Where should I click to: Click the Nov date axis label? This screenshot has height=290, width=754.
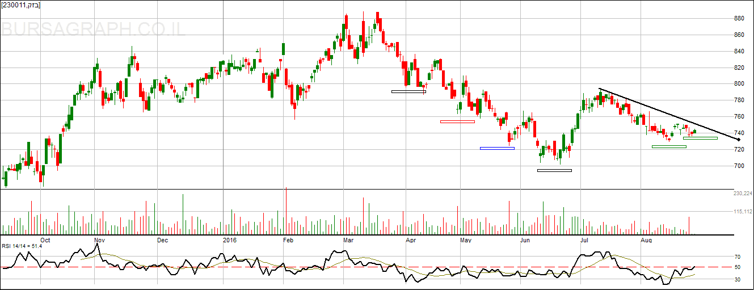tap(99, 240)
